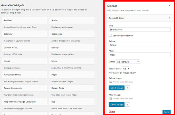Viewport: 176px width, 115px height.
Task: Add the Responsive Mortgage Calculator widget
Action: [x=24, y=102]
